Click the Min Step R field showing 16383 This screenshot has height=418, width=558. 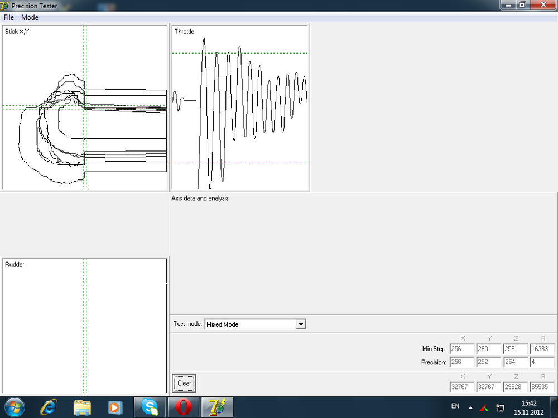tap(542, 349)
